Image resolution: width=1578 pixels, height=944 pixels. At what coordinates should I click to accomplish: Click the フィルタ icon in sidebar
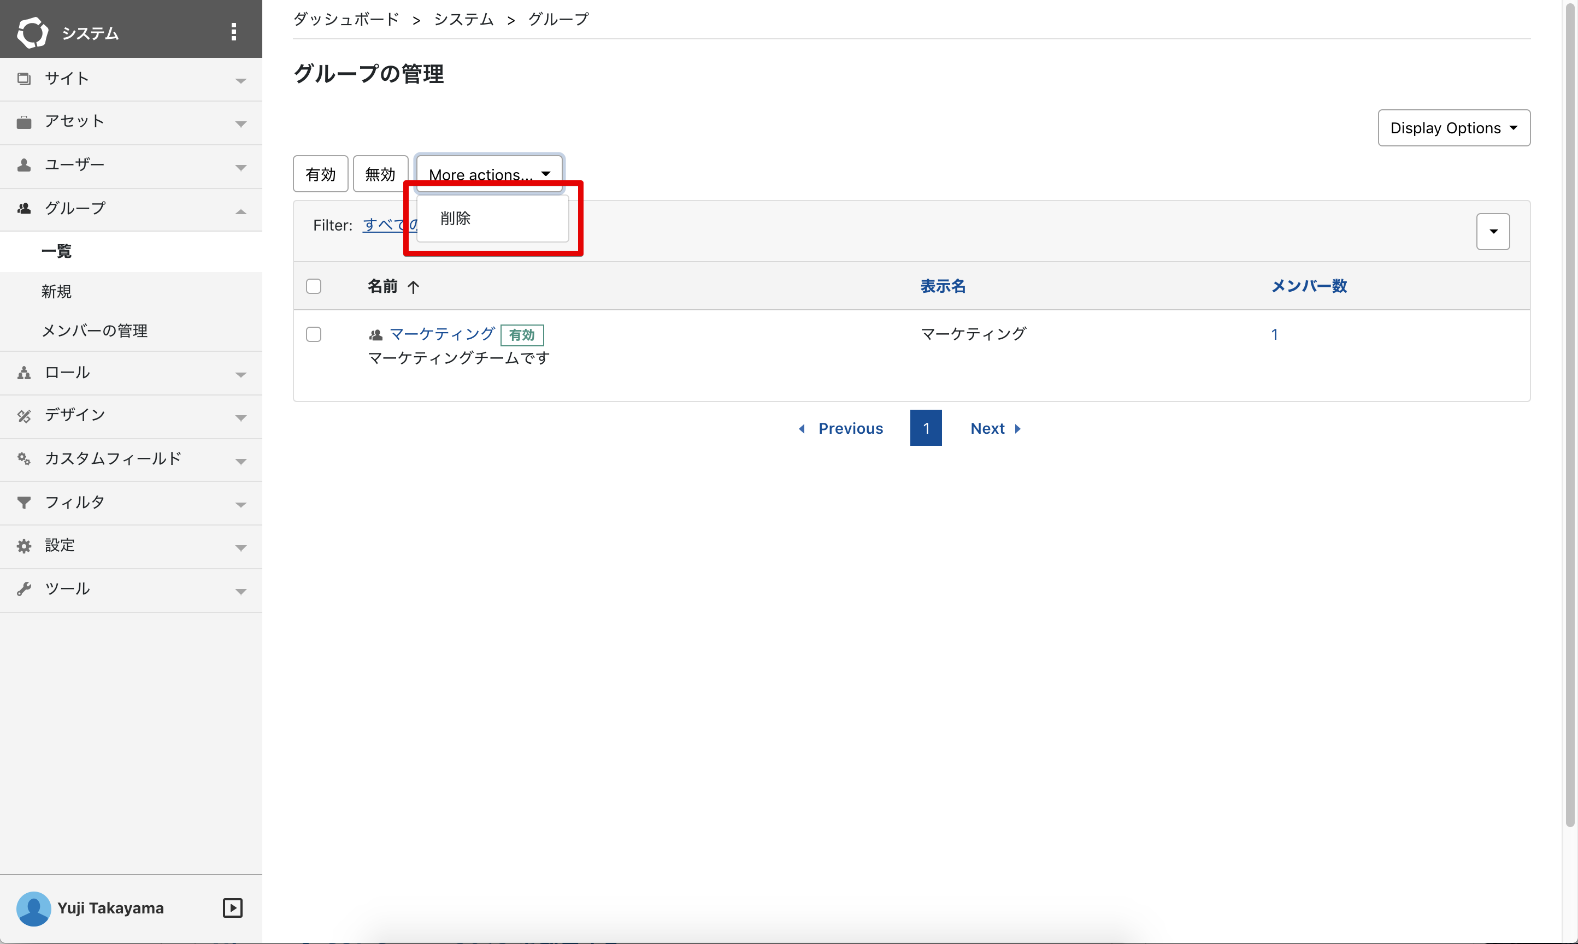23,501
